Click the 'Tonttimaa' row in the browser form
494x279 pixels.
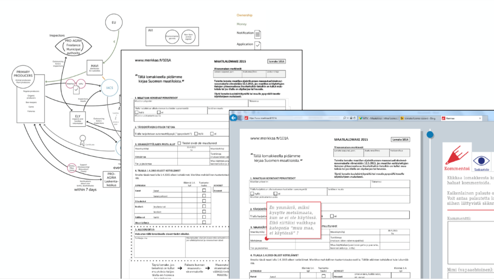pos(369,239)
